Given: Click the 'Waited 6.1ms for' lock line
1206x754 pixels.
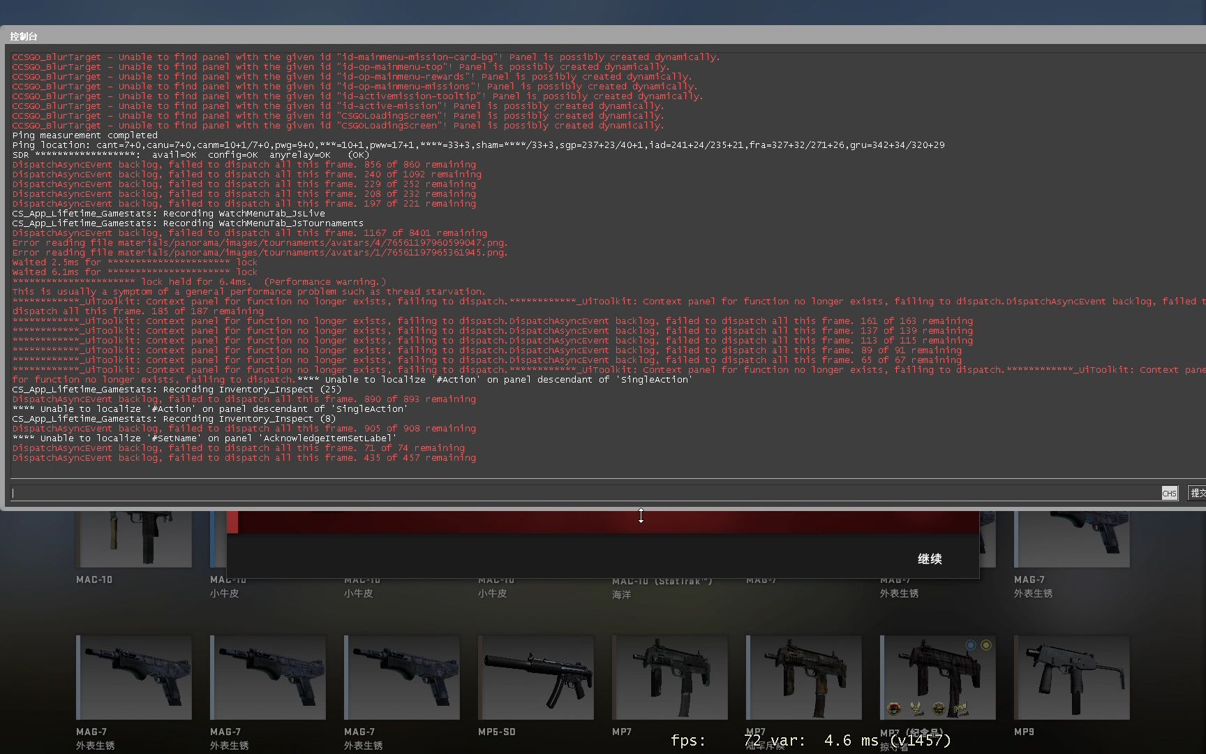Looking at the screenshot, I should 135,272.
